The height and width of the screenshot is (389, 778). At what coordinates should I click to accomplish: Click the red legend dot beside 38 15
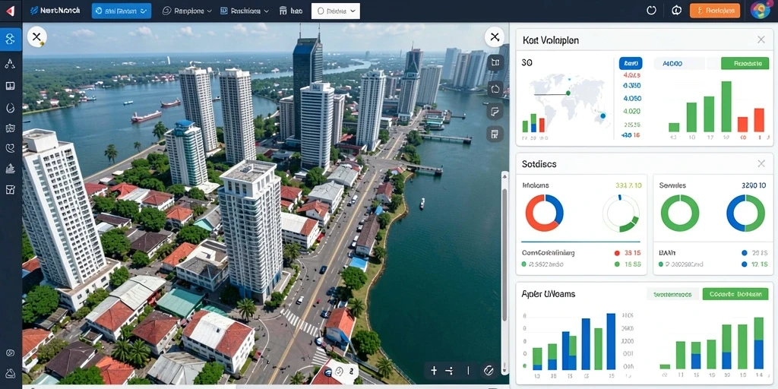[x=617, y=253]
